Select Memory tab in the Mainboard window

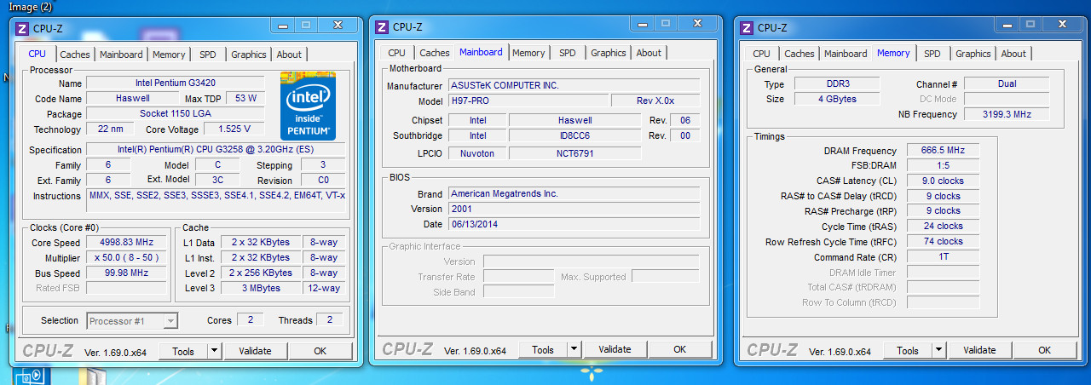528,53
